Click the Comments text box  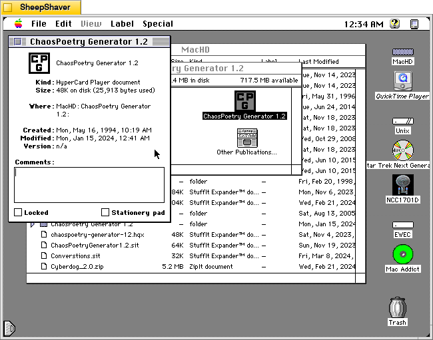pos(89,185)
